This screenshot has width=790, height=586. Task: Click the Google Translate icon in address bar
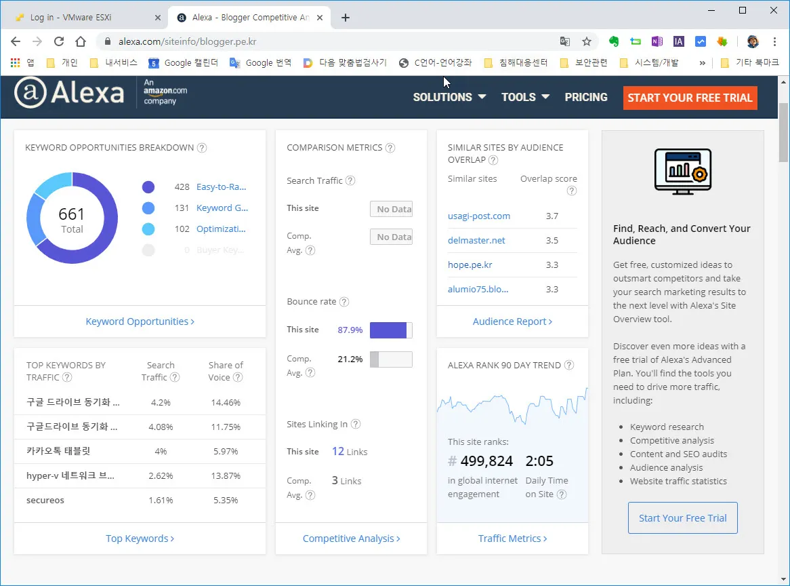coord(565,41)
